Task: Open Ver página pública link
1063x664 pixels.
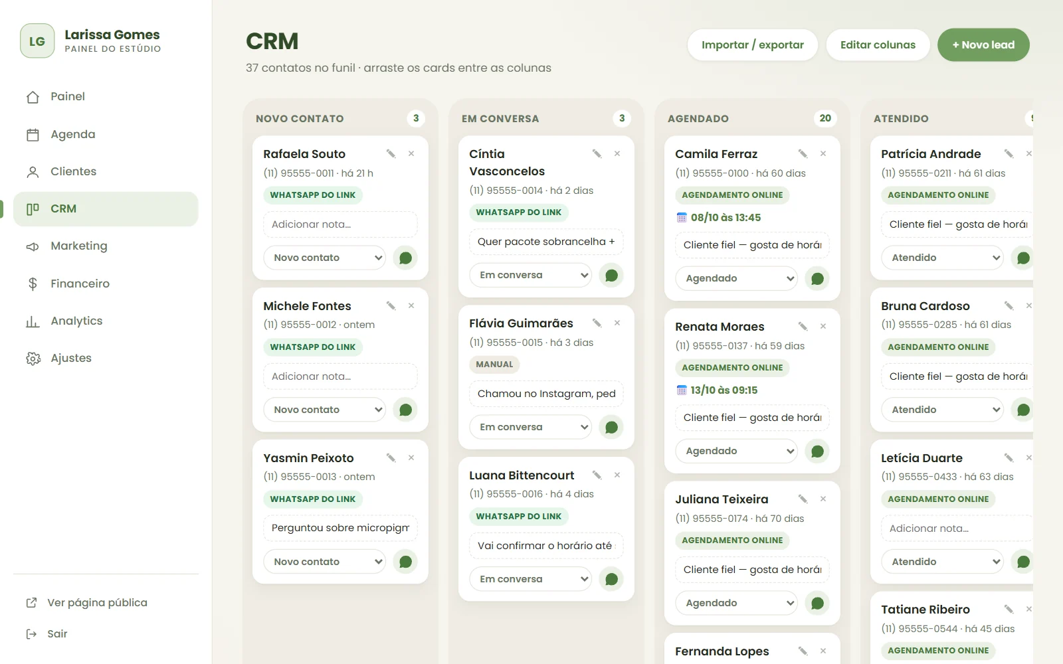Action: tap(106, 603)
